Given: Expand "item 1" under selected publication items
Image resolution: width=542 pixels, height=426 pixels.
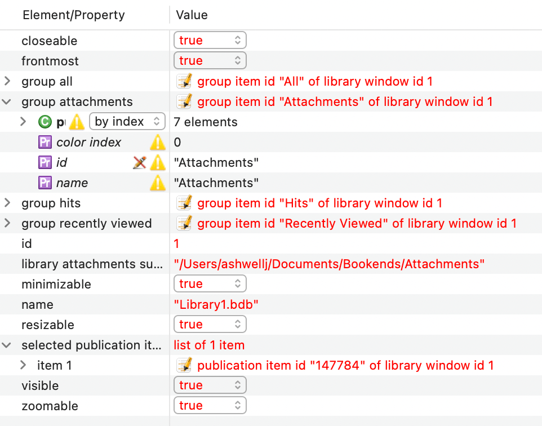Looking at the screenshot, I should tap(24, 365).
